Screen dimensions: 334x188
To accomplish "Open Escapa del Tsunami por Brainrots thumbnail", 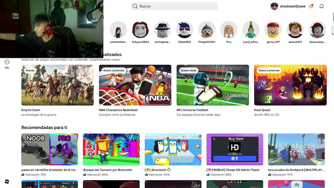I will pos(111,149).
